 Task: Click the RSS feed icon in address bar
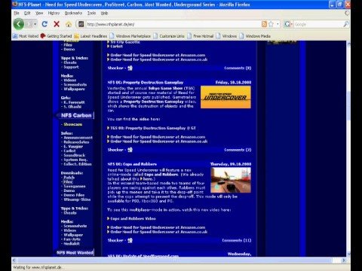pyautogui.click(x=264, y=24)
